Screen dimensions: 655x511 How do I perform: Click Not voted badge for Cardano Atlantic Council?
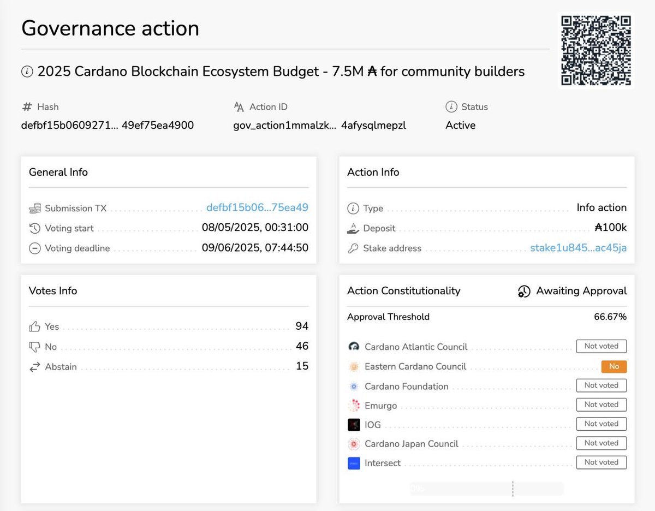point(602,346)
